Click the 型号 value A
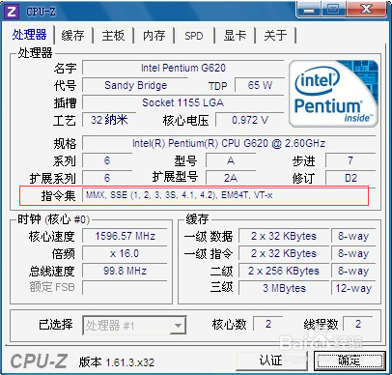This screenshot has height=375, width=392. tap(231, 160)
